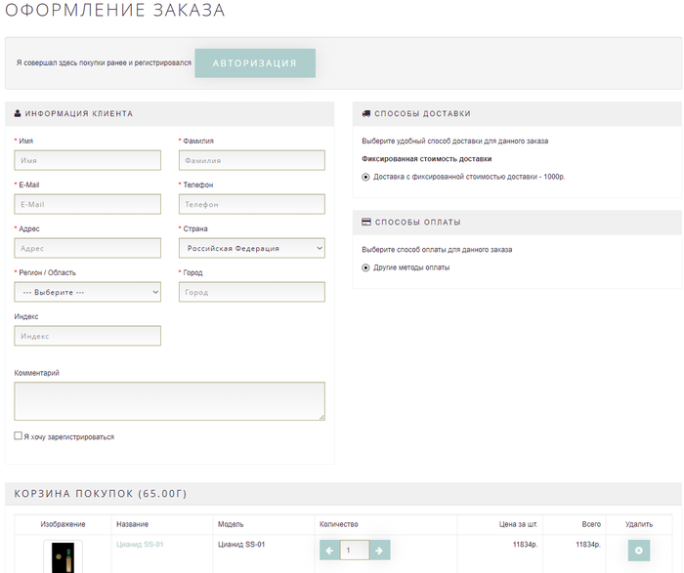684x573 pixels.
Task: Focus the Имя input field
Action: click(88, 160)
